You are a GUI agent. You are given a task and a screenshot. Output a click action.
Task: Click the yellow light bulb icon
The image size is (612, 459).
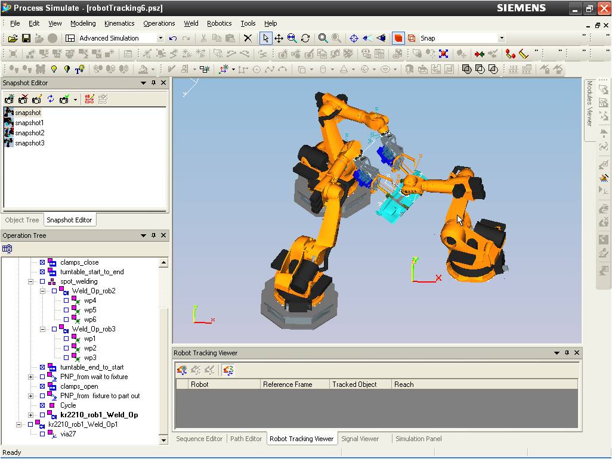54,69
